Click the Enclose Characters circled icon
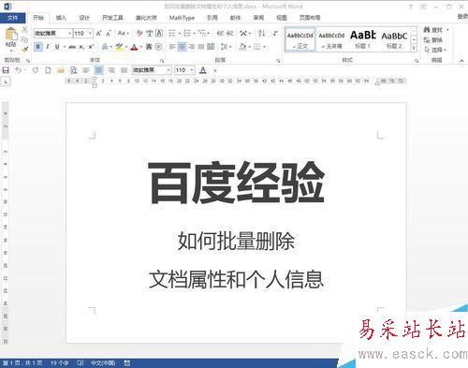 (x=158, y=47)
